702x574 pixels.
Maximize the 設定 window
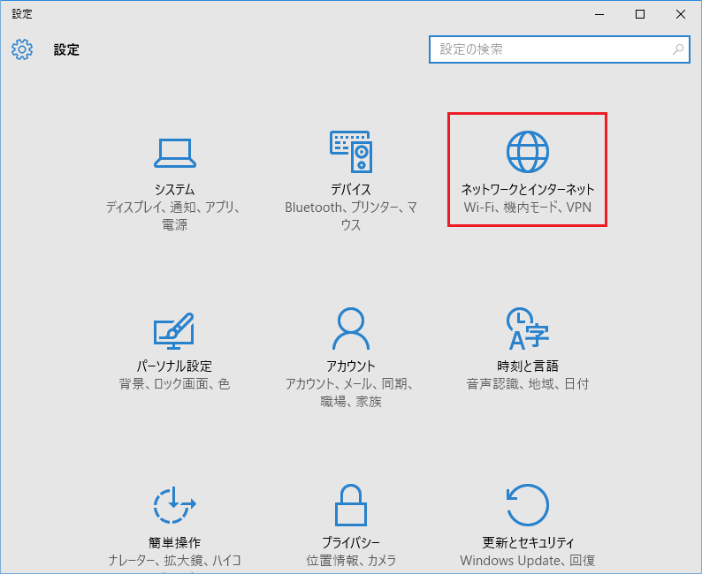pyautogui.click(x=640, y=14)
